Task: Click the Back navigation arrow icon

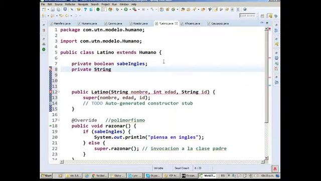Action: tap(67, 16)
